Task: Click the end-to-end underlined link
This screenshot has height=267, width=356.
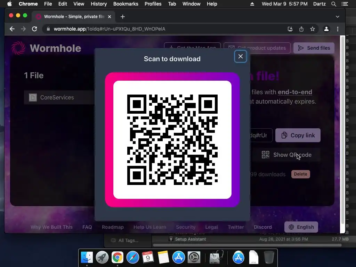Action: (x=295, y=92)
